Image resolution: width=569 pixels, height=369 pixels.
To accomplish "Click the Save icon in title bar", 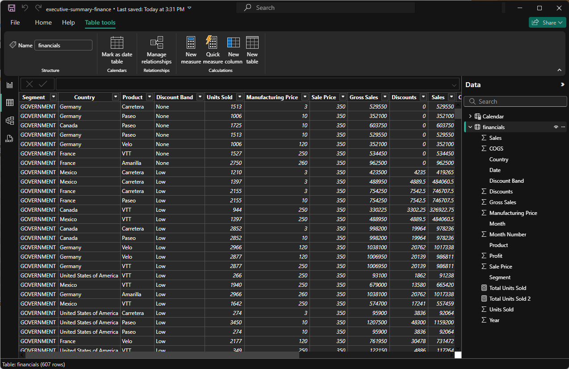I will 12,8.
